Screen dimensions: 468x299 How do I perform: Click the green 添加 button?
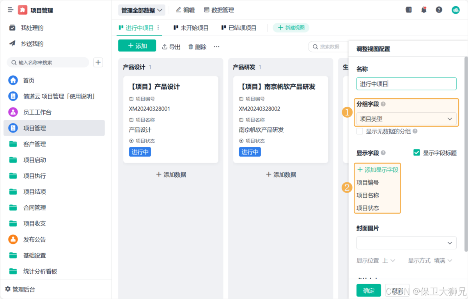137,46
